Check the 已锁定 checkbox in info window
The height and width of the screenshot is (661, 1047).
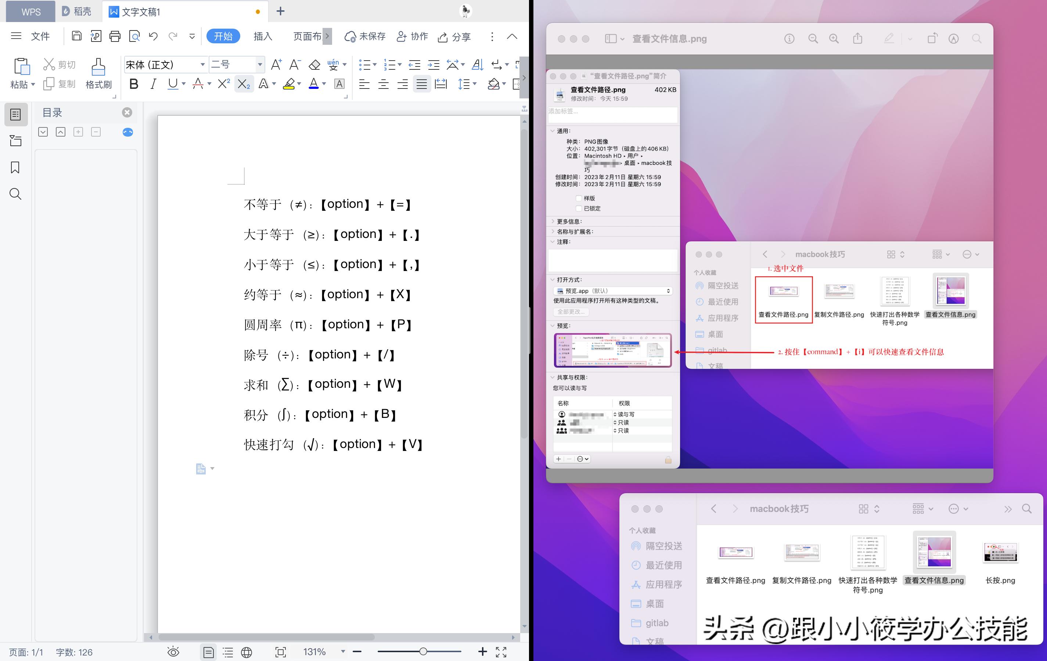pyautogui.click(x=579, y=208)
